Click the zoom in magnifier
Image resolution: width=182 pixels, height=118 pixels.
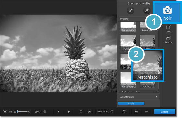click(30, 112)
